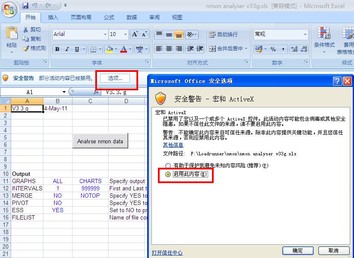
Task: Open 打开信任中心 link
Action: (x=167, y=253)
